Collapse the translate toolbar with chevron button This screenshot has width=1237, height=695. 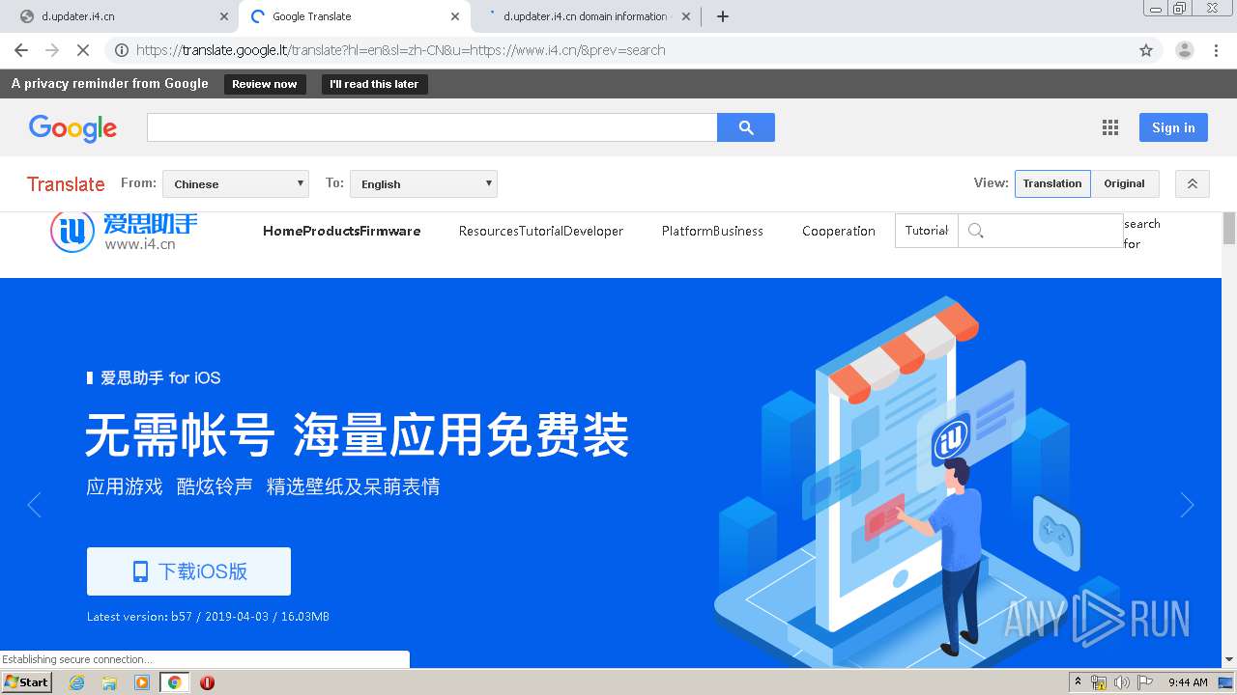point(1193,183)
